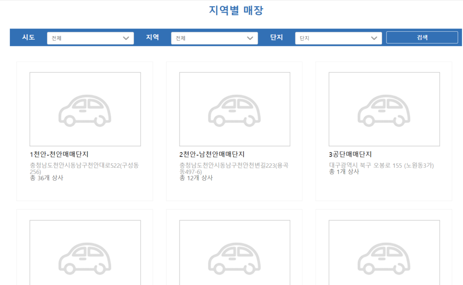Viewport: 463px width, 285px height.
Task: Click the 대구광역시 북구 오봉로 155 address
Action: click(381, 166)
